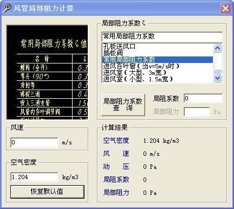Click the disabled 局部阻力 Pa field
234x209 pixels.
point(197,112)
